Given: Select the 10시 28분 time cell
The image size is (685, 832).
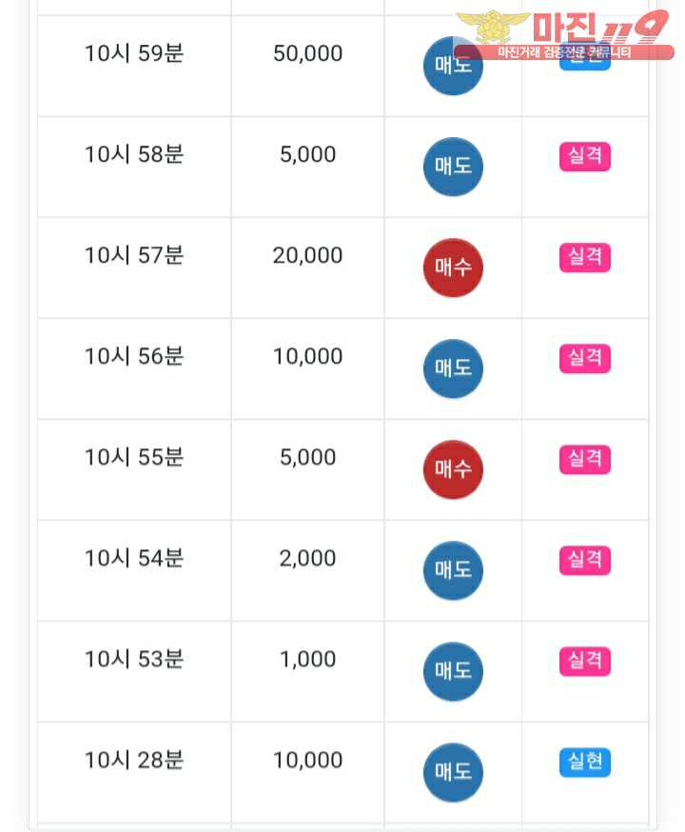Looking at the screenshot, I should (x=134, y=772).
